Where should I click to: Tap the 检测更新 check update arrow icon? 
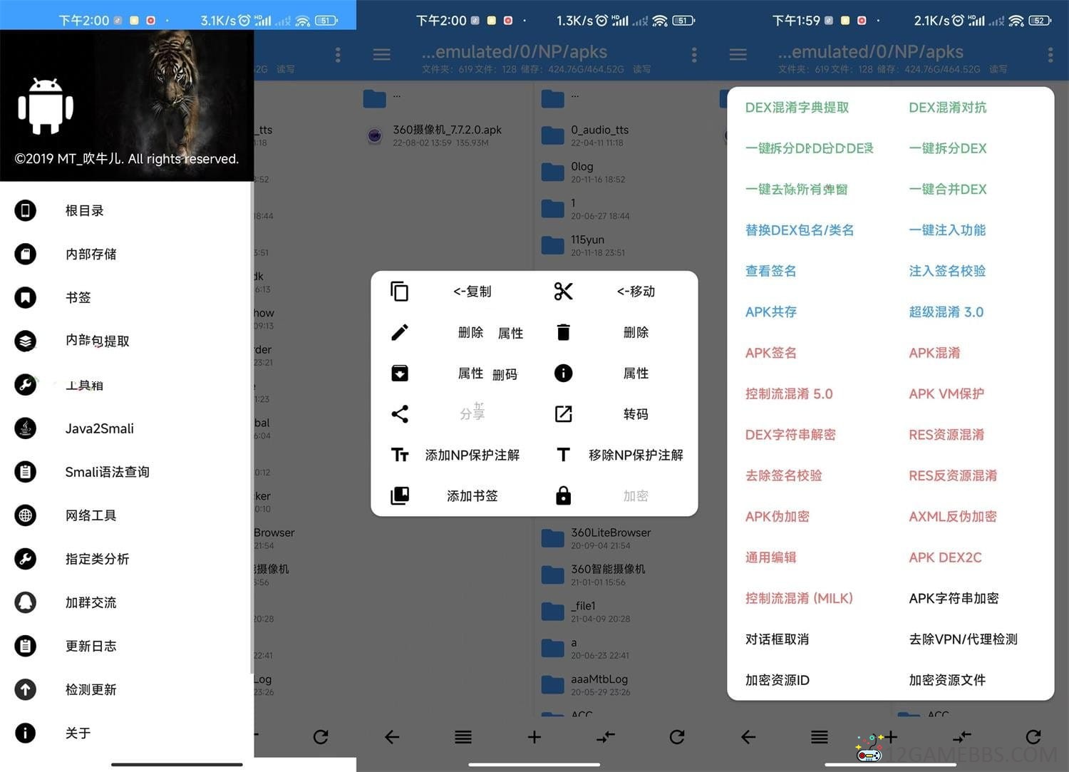(x=26, y=689)
